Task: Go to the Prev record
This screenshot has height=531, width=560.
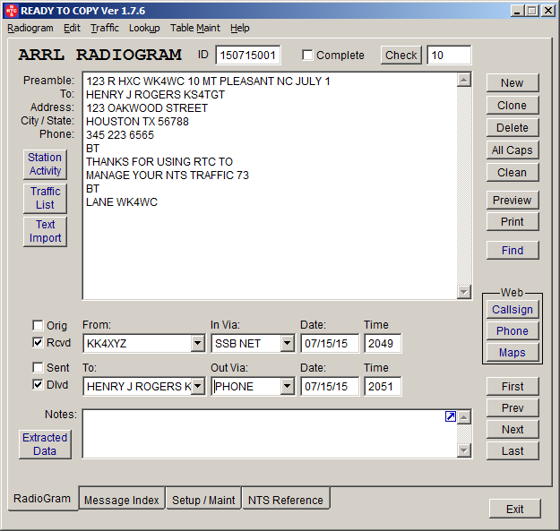Action: click(x=513, y=408)
